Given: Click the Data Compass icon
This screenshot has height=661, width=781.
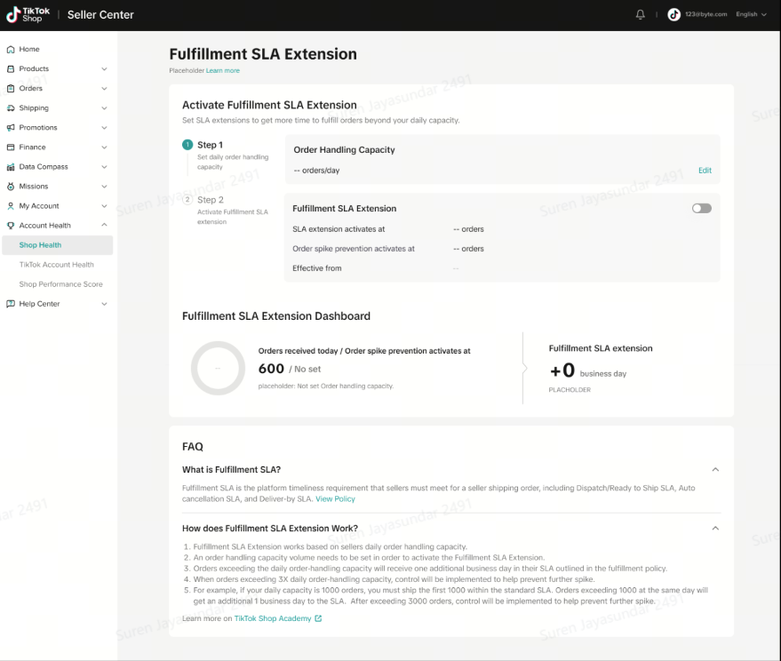Looking at the screenshot, I should pyautogui.click(x=11, y=167).
